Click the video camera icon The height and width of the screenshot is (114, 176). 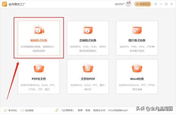pyautogui.click(x=39, y=30)
